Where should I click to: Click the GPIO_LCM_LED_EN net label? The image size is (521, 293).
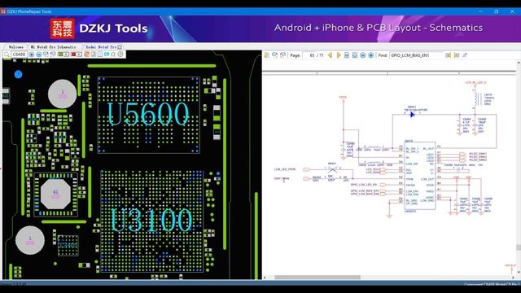tap(364, 185)
